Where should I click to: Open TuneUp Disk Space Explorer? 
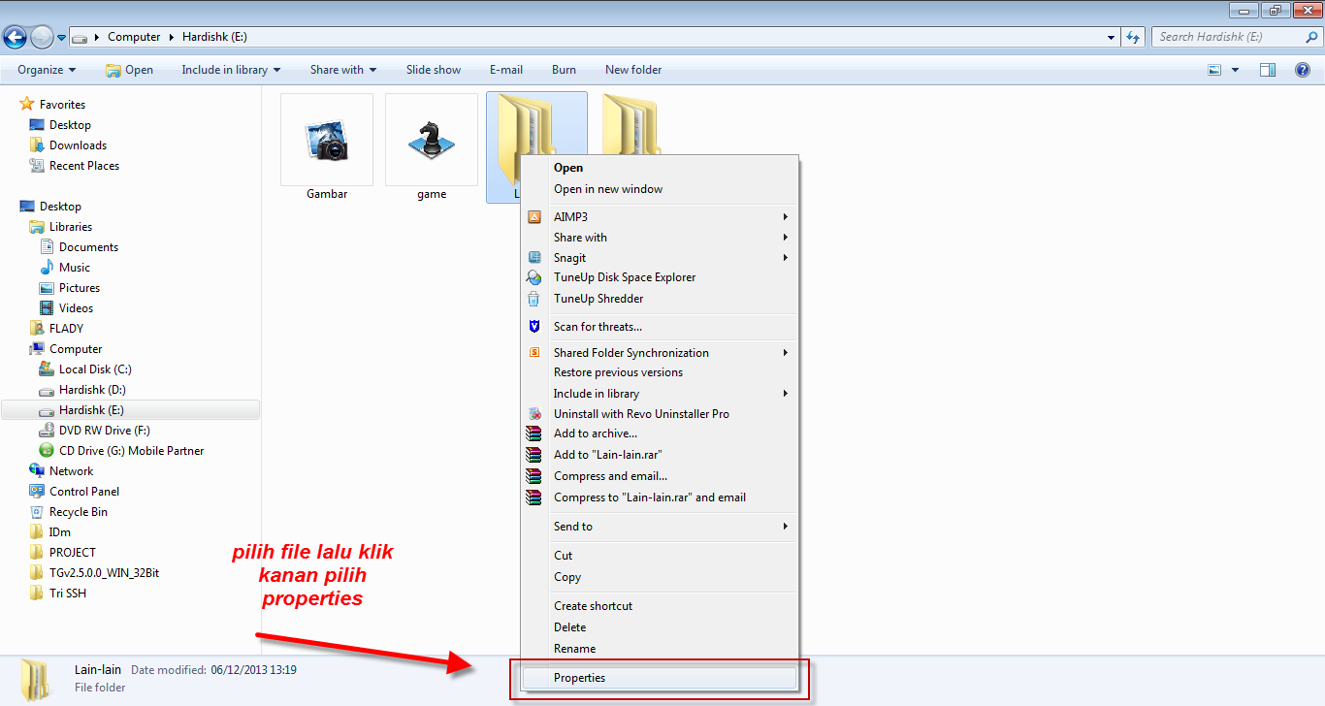click(x=624, y=277)
